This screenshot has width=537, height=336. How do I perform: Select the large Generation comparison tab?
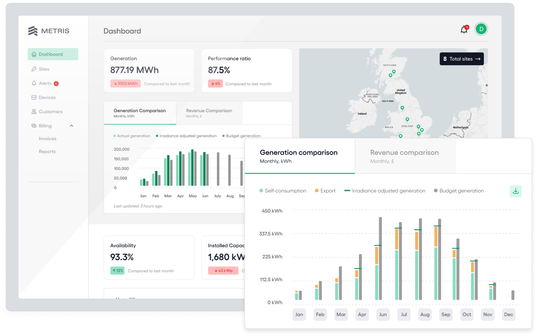click(x=300, y=156)
